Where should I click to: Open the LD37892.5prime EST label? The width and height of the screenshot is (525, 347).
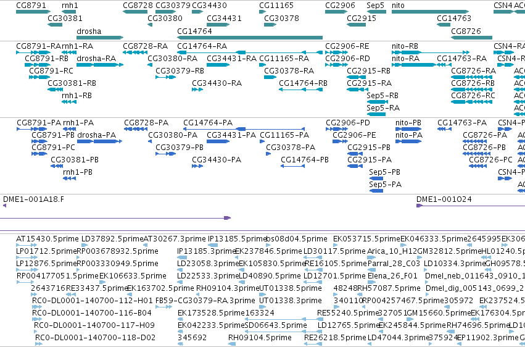click(x=112, y=239)
